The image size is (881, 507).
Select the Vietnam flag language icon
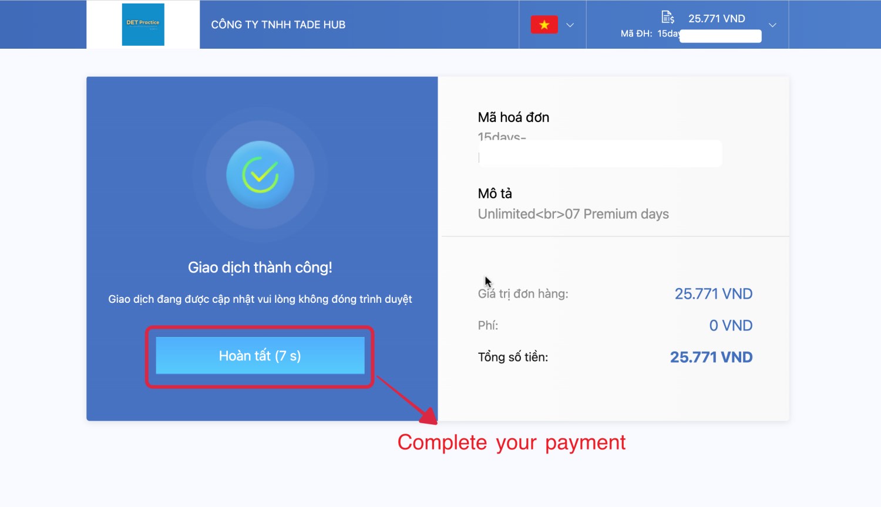click(544, 25)
